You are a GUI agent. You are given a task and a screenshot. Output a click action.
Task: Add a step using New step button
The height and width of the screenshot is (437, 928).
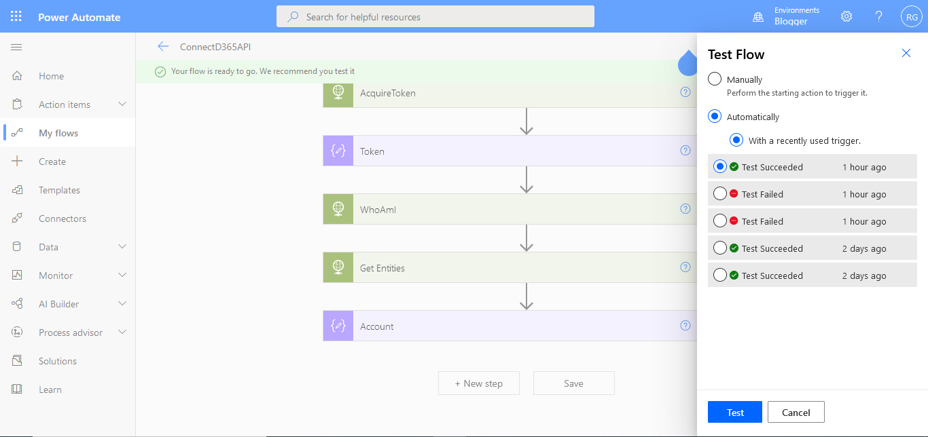click(x=478, y=383)
